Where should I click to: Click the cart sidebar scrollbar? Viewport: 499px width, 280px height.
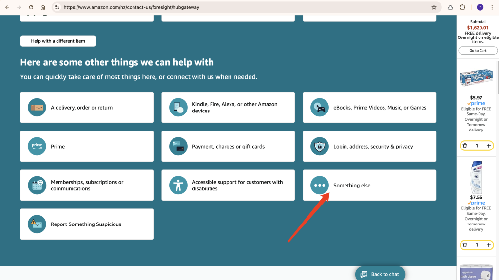coord(498,78)
